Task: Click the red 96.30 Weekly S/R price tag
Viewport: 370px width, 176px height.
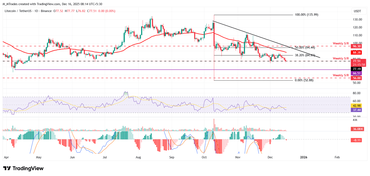Action: coord(357,46)
